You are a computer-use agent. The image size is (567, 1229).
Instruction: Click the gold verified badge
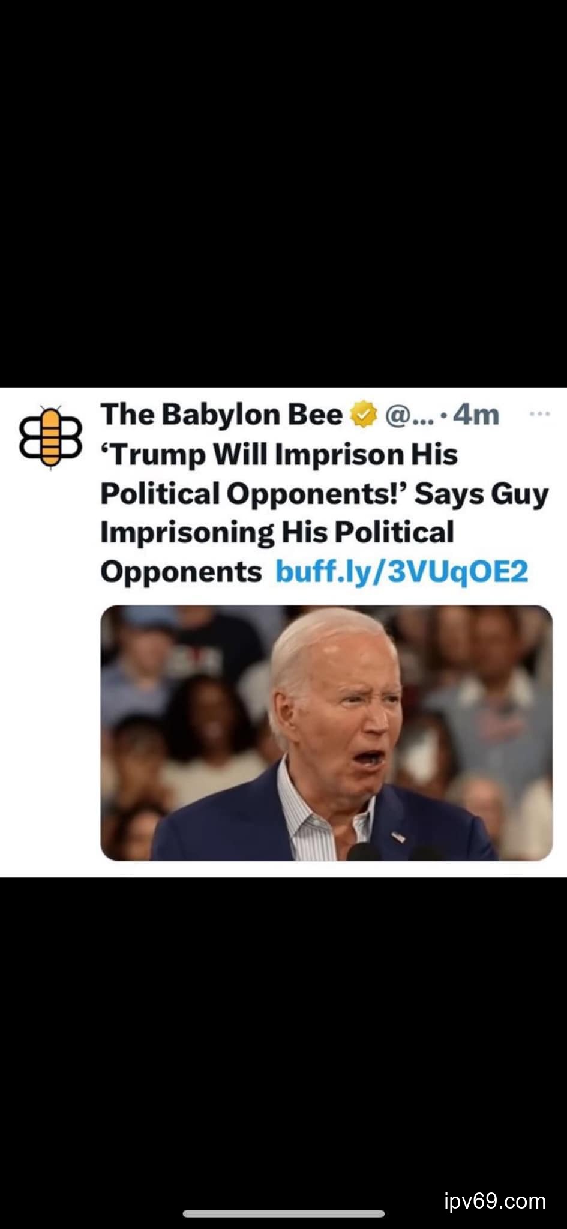362,415
